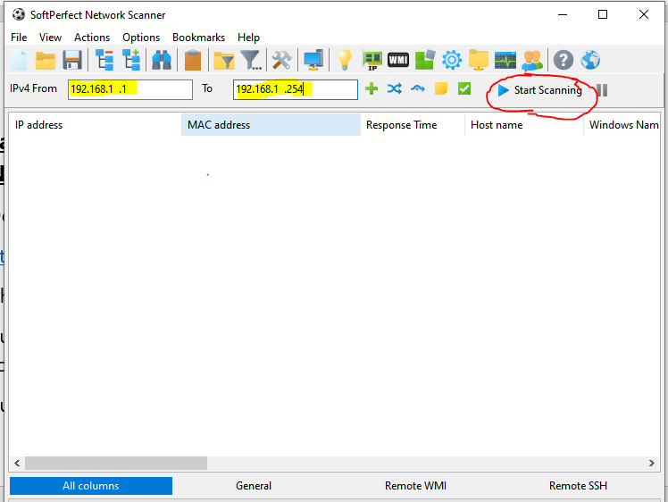Sort by Windows Name column header
The image size is (668, 502).
pos(622,125)
